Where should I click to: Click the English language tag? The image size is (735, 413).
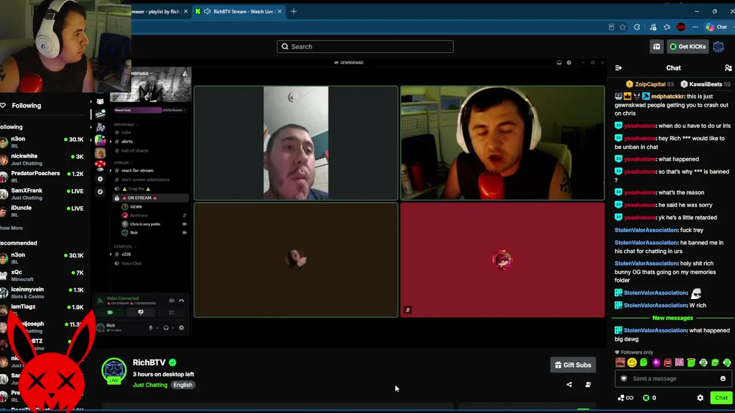(183, 385)
